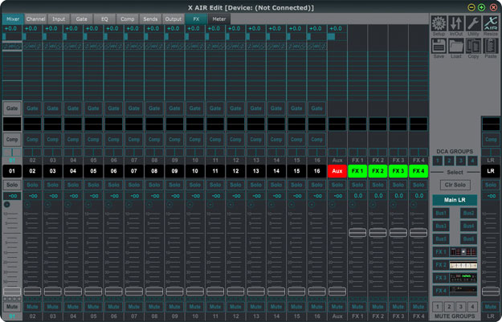Assign DCA group 1
The image size is (502, 322).
tap(438, 161)
